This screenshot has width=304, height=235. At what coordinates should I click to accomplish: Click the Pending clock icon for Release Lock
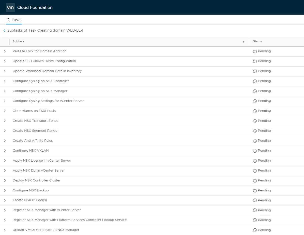coord(255,51)
